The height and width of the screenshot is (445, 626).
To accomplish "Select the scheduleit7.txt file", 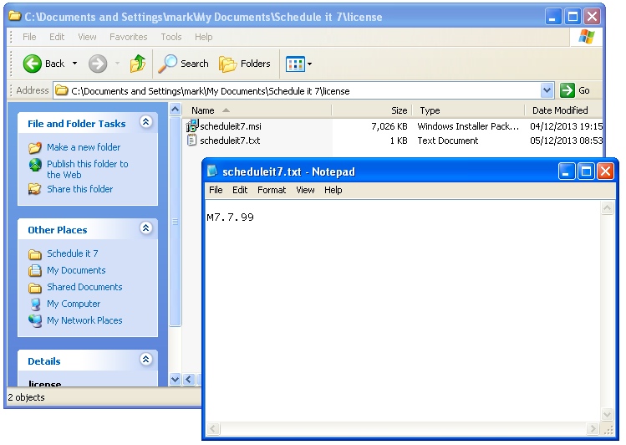I will click(230, 141).
